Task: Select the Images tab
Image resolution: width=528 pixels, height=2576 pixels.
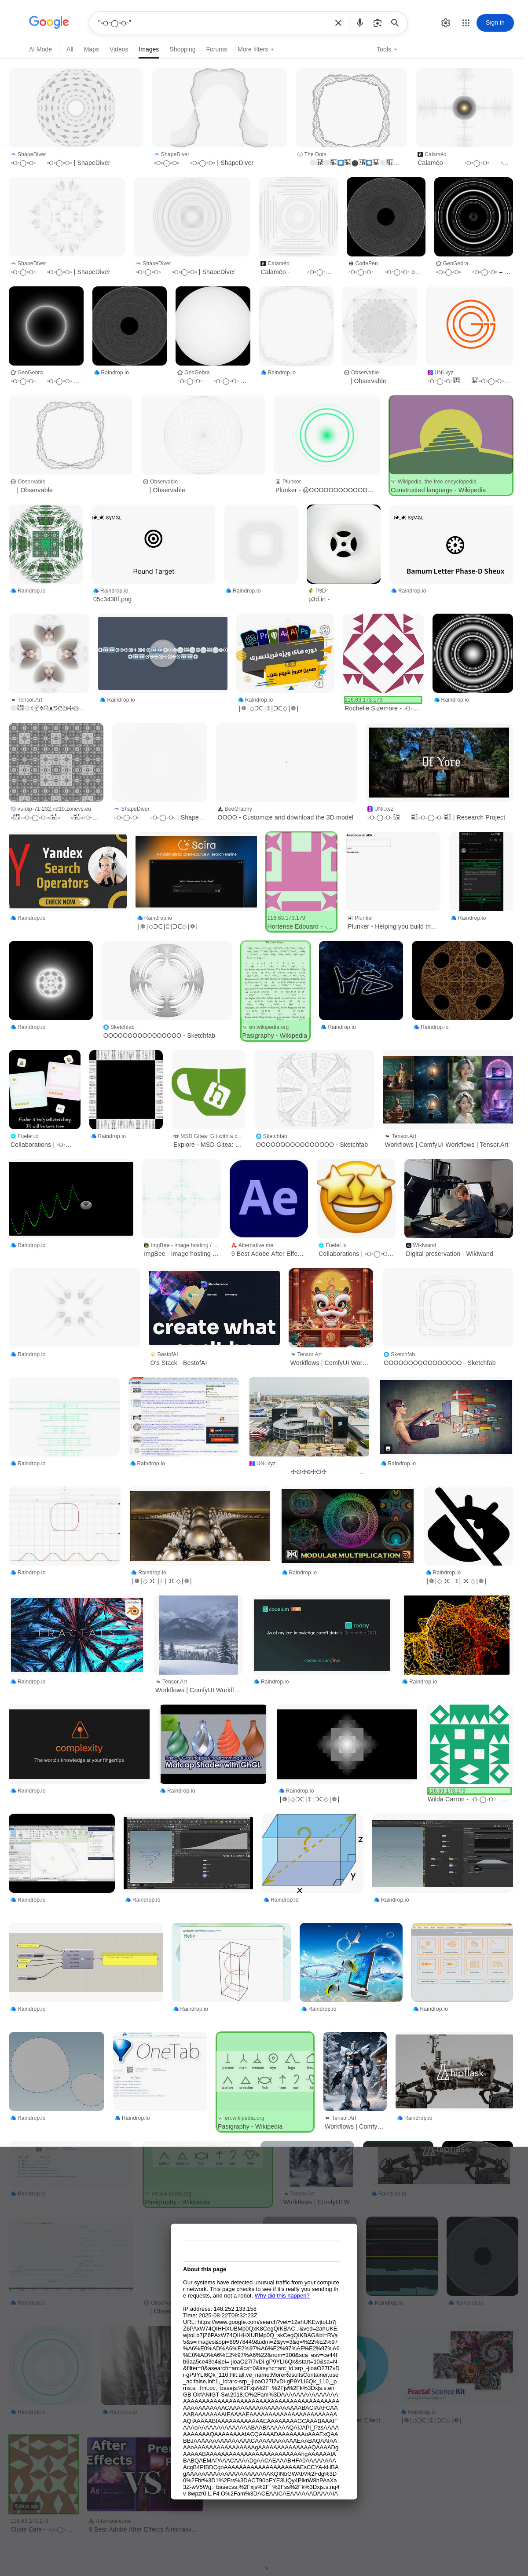Action: (149, 49)
